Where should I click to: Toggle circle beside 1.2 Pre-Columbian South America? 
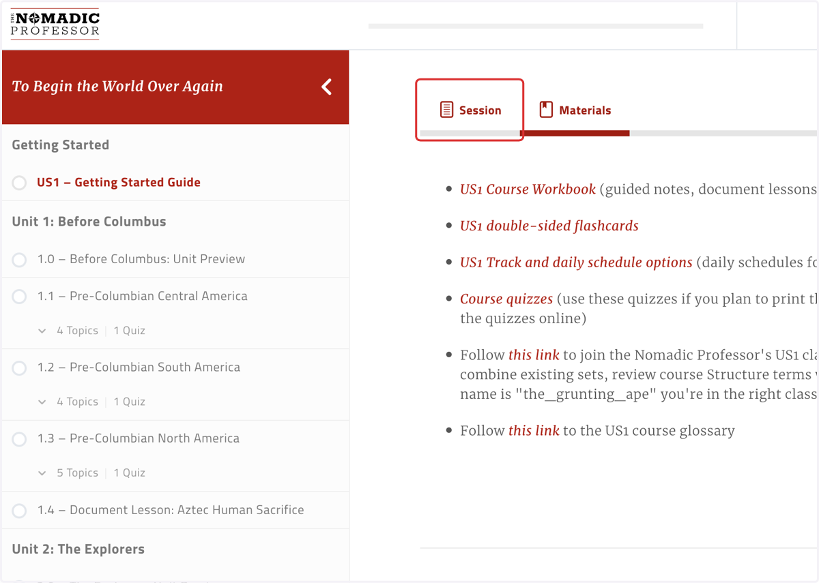coord(19,368)
